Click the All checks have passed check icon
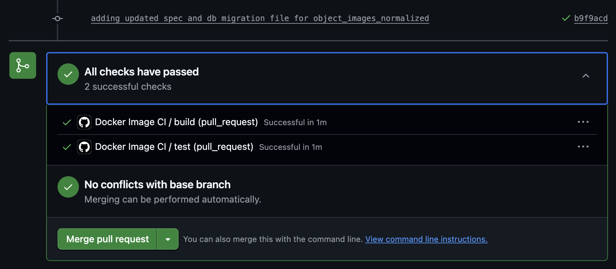616x269 pixels. point(68,74)
